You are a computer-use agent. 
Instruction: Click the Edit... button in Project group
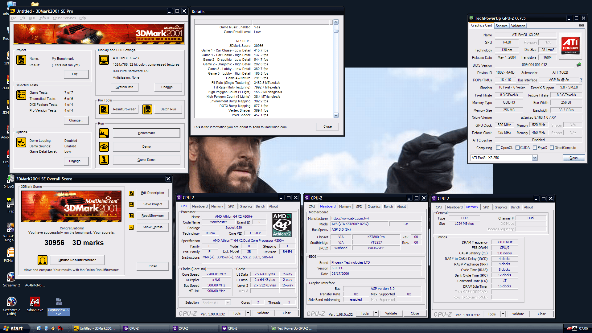76,74
